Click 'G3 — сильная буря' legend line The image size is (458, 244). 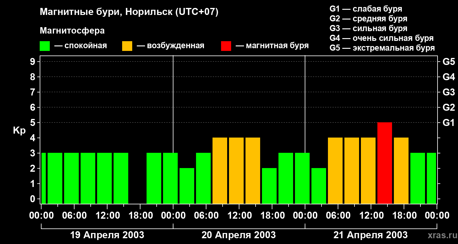click(368, 28)
